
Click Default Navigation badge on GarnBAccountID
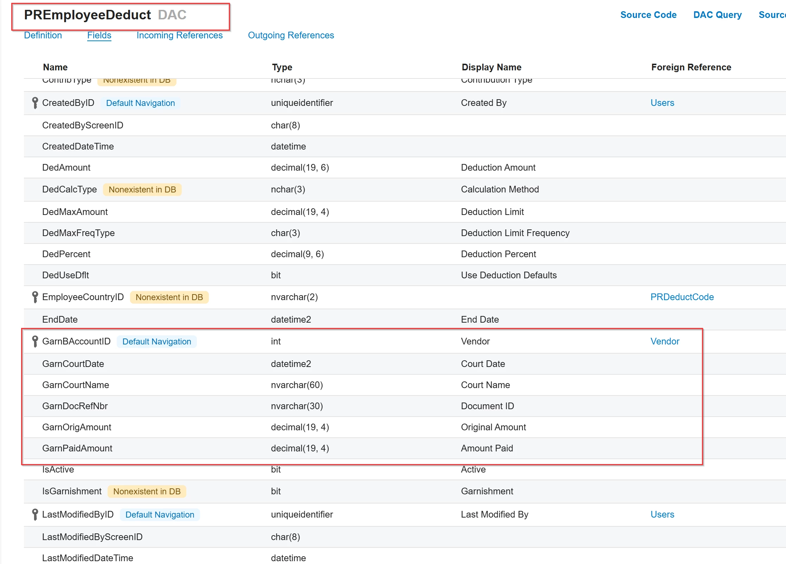coord(156,342)
